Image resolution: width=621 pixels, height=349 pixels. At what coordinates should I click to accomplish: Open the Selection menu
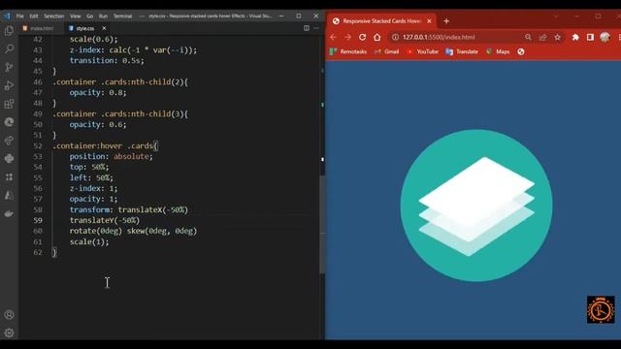coord(54,16)
